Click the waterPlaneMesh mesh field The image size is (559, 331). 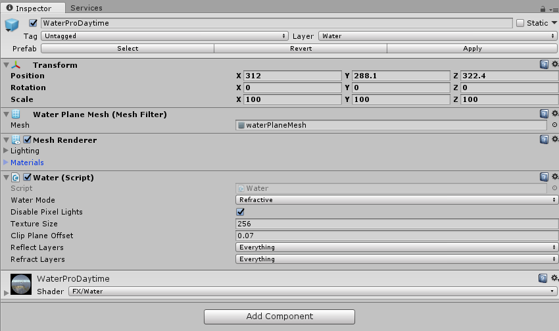pyautogui.click(x=391, y=125)
